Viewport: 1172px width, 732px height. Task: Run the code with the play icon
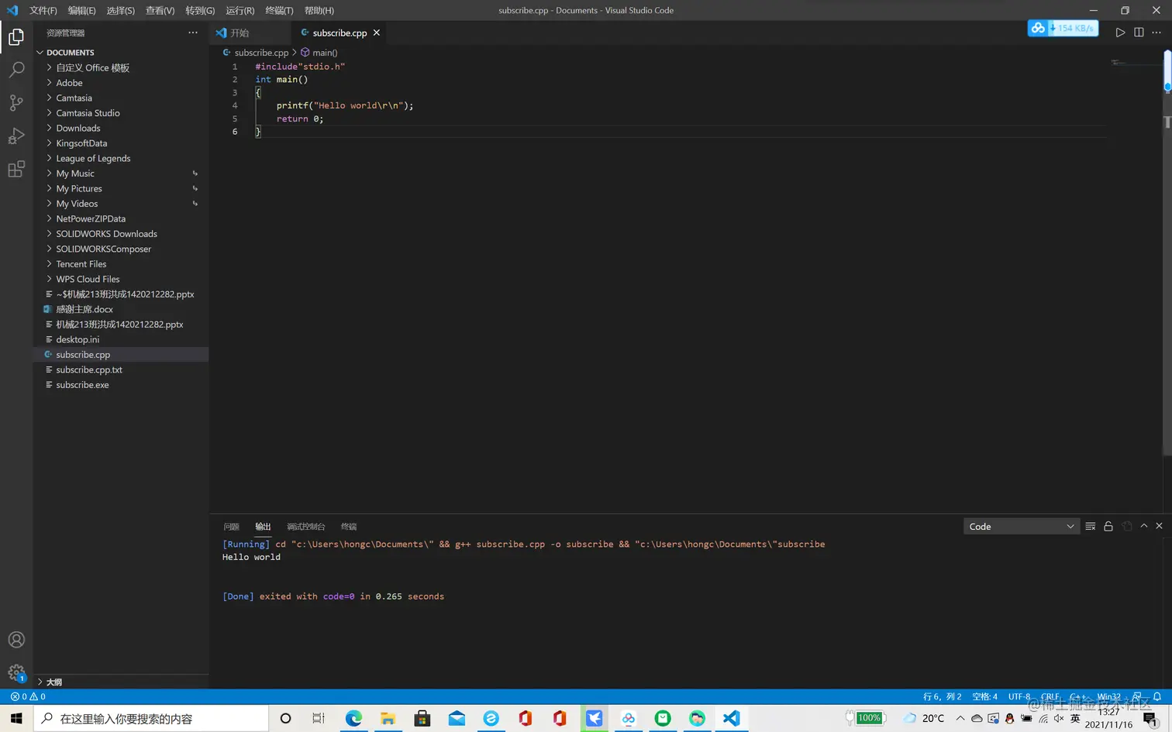[1120, 33]
